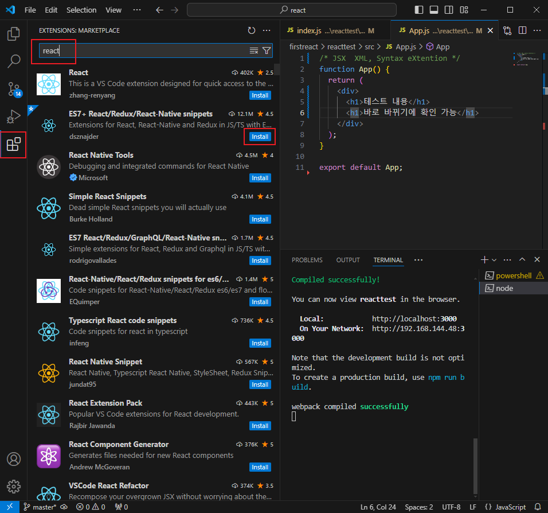Click the master* branch in status bar
This screenshot has width=548, height=513.
pyautogui.click(x=40, y=507)
